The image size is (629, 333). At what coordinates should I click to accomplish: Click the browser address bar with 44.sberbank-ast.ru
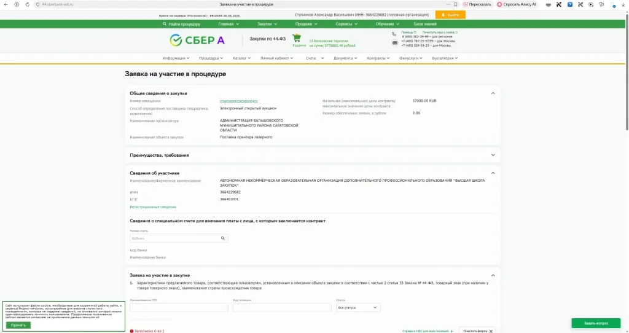pos(57,4)
